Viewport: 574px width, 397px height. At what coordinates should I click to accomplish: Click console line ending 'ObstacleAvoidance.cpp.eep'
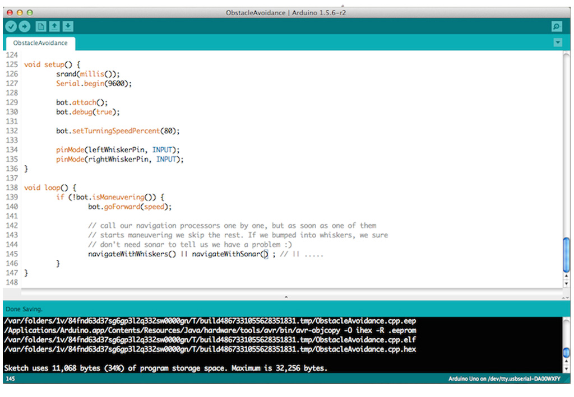(210, 321)
